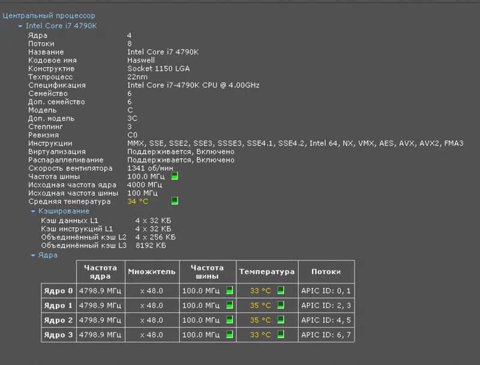Click the Ядро 2 row header
Screen dimensions: 480x365
pos(58,320)
